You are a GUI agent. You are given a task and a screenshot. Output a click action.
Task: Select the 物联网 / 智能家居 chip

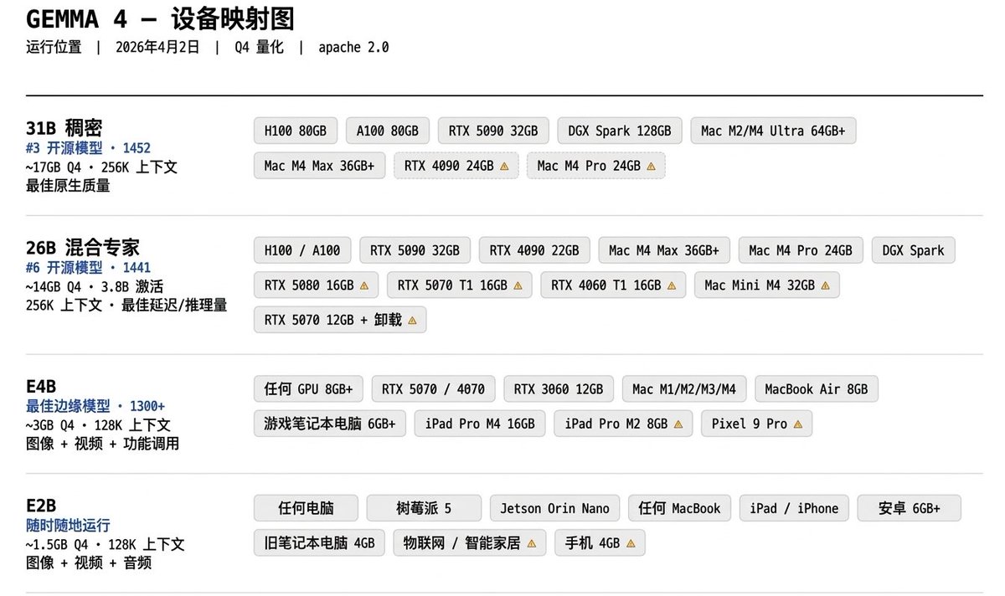pyautogui.click(x=470, y=543)
